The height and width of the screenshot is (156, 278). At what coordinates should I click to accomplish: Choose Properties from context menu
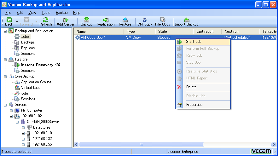click(x=203, y=105)
